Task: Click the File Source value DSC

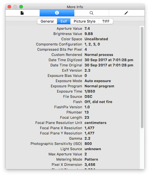Action: (88, 97)
